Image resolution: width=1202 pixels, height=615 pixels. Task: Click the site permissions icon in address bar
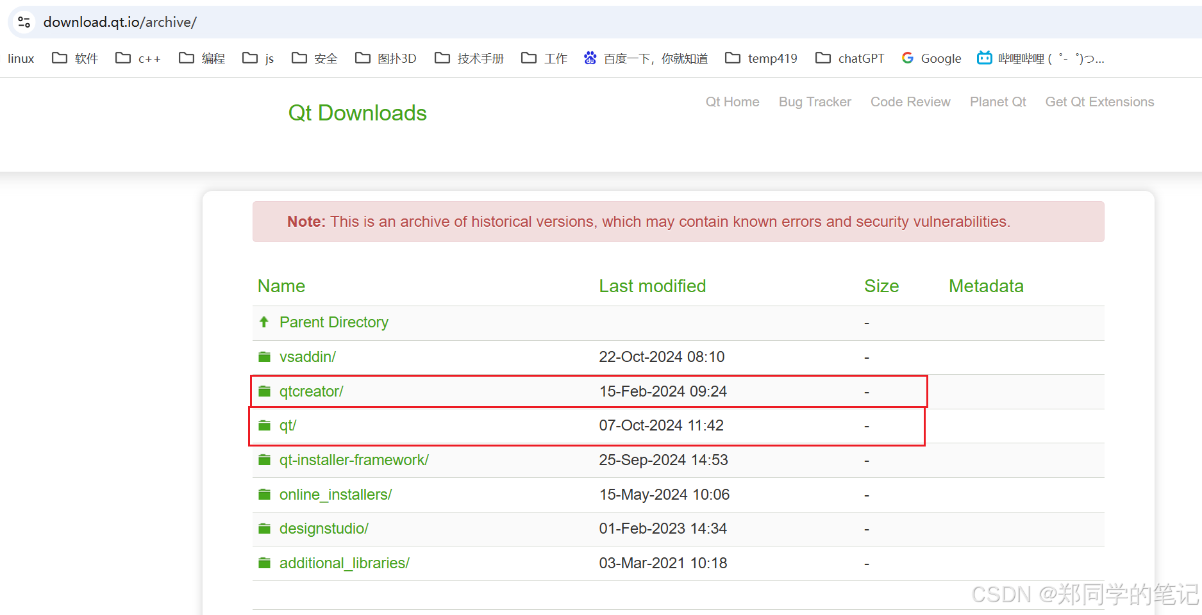click(24, 21)
